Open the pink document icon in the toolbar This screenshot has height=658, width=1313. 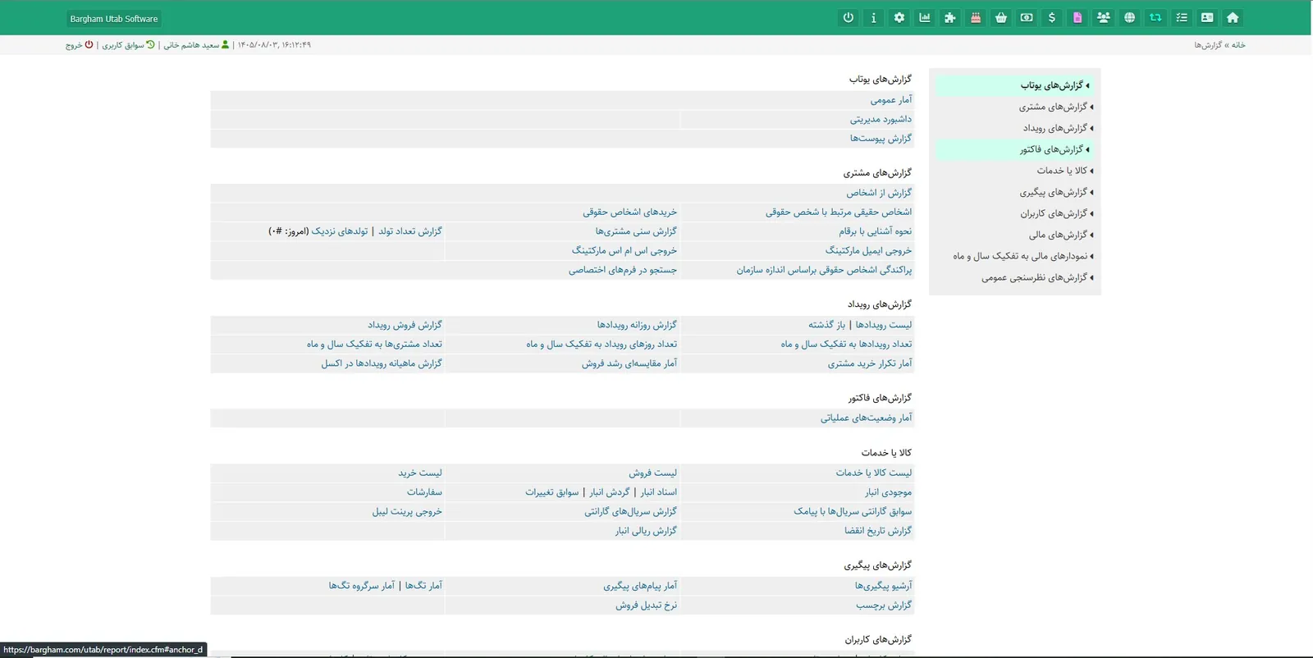pyautogui.click(x=1077, y=18)
